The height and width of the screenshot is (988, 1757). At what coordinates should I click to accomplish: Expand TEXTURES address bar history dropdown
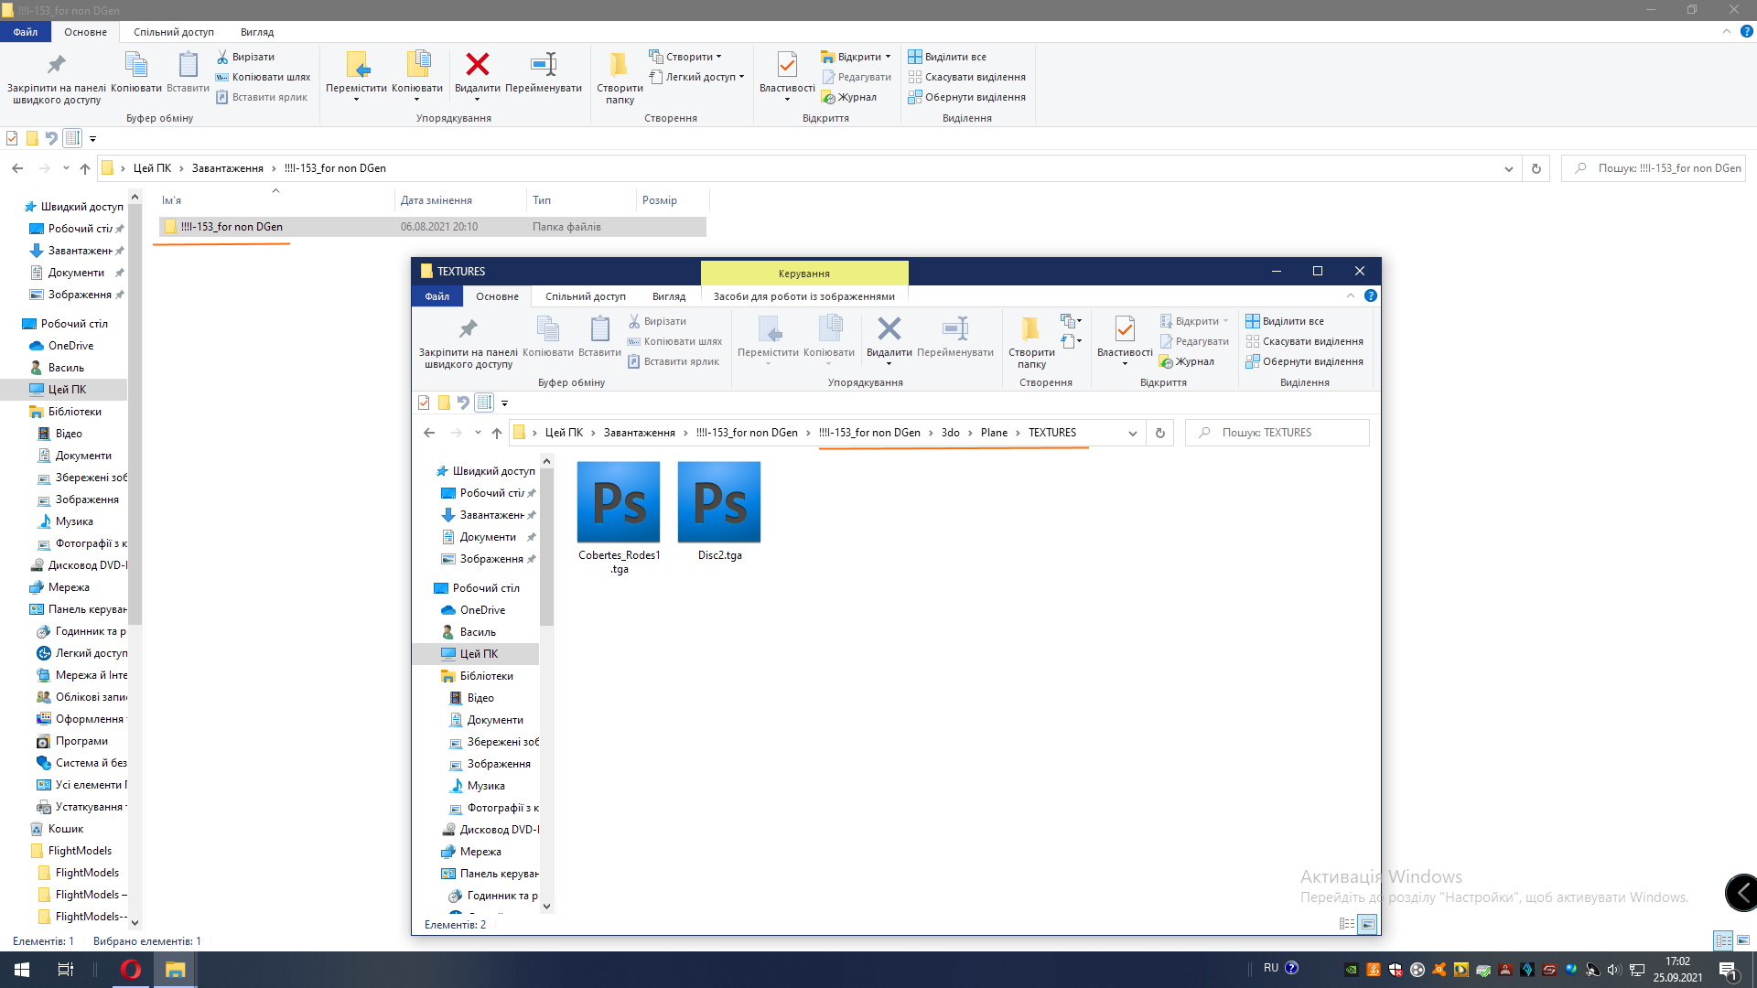coord(1132,433)
